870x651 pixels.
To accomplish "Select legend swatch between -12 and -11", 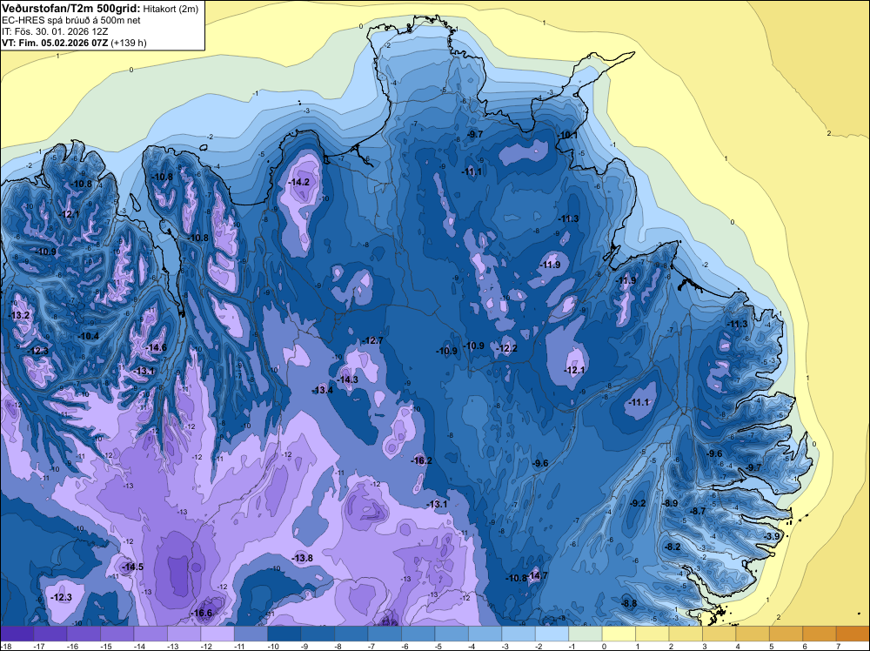I will coord(217,634).
